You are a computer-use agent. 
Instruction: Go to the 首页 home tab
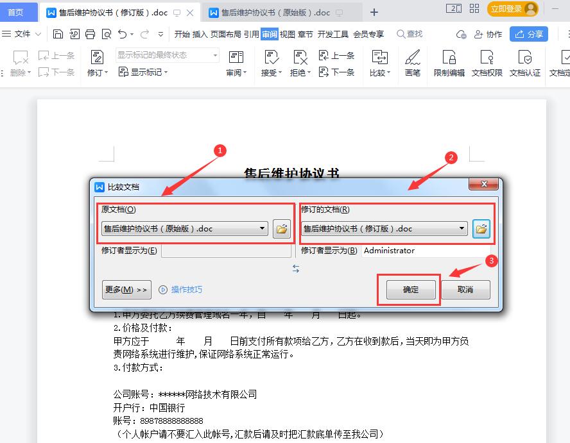[15, 12]
